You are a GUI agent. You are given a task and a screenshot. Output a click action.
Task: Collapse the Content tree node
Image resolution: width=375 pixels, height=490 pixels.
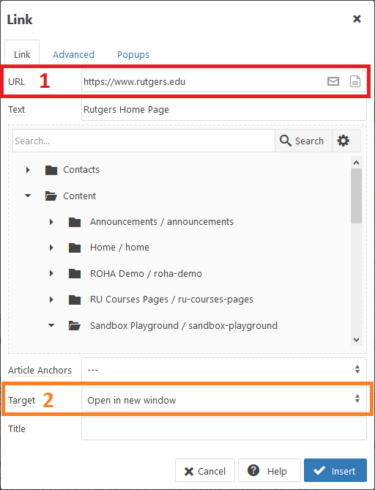click(28, 196)
